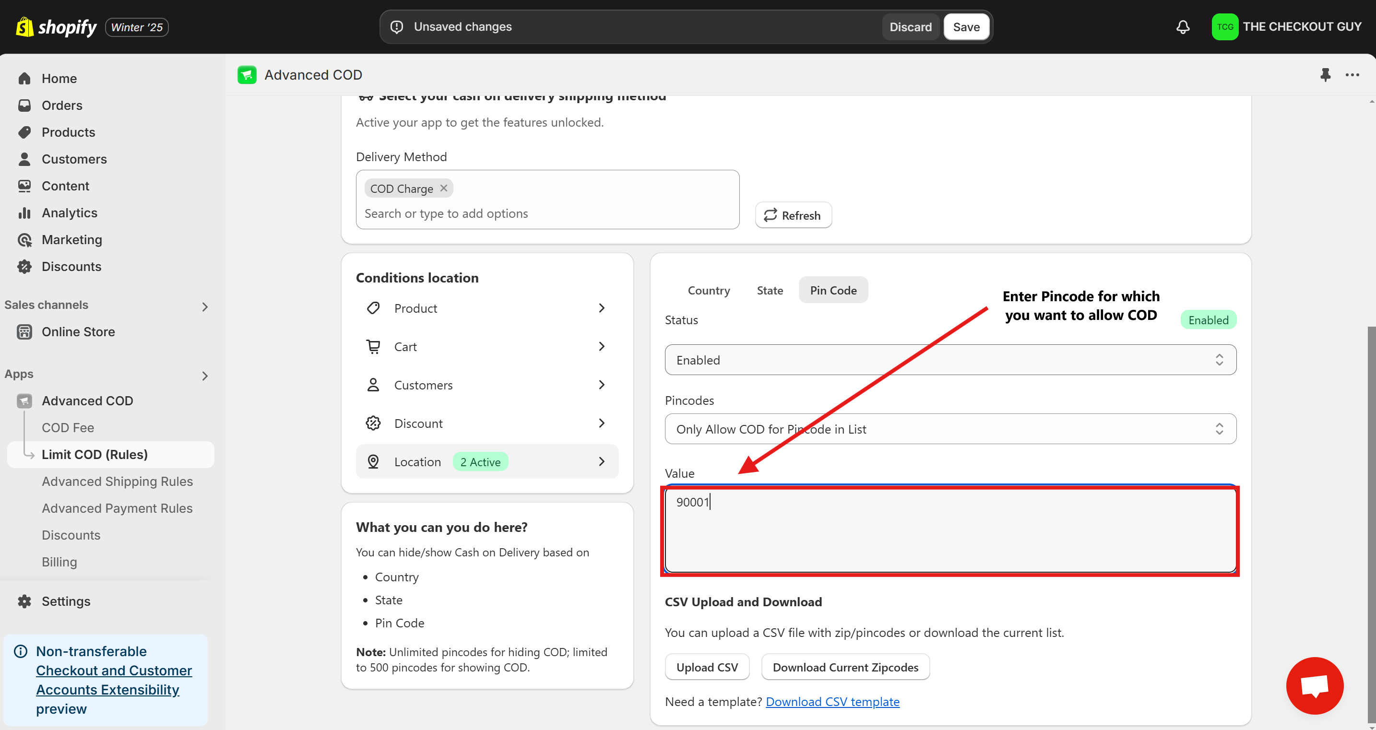Open the Pincodes rule dropdown

click(950, 429)
